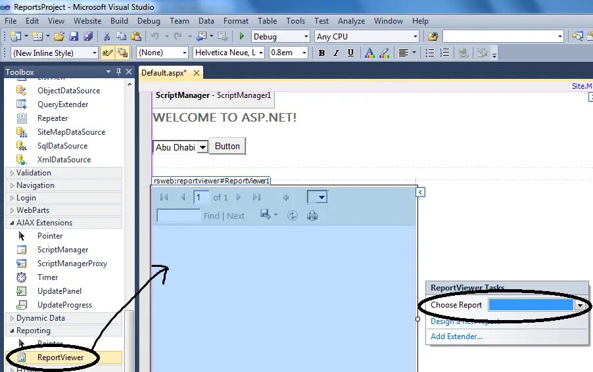Screen dimensions: 593x372
Task: Click report viewer back to parent arrow
Action: (286, 197)
